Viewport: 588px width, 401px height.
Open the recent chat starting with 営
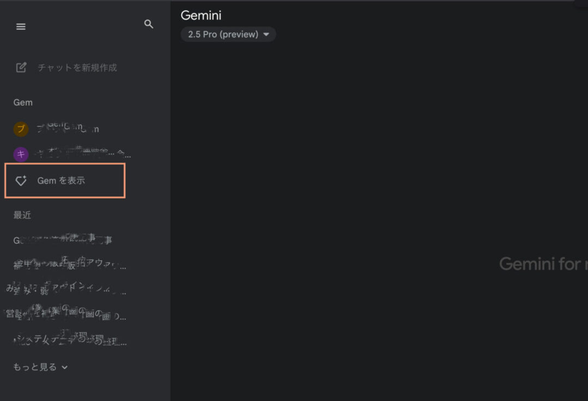(x=65, y=315)
